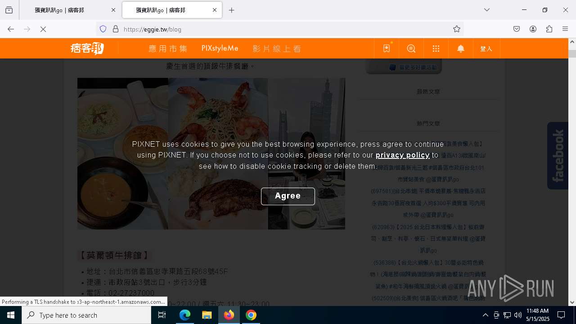Open tracking protection shield icon
This screenshot has width=576, height=324.
point(103,29)
